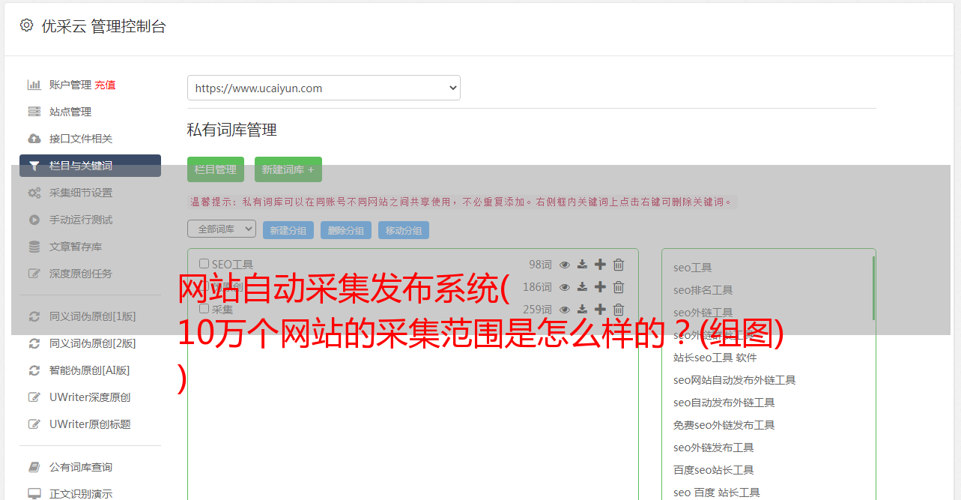View keywords in the 采集 library
This screenshot has height=500, width=961.
(565, 310)
